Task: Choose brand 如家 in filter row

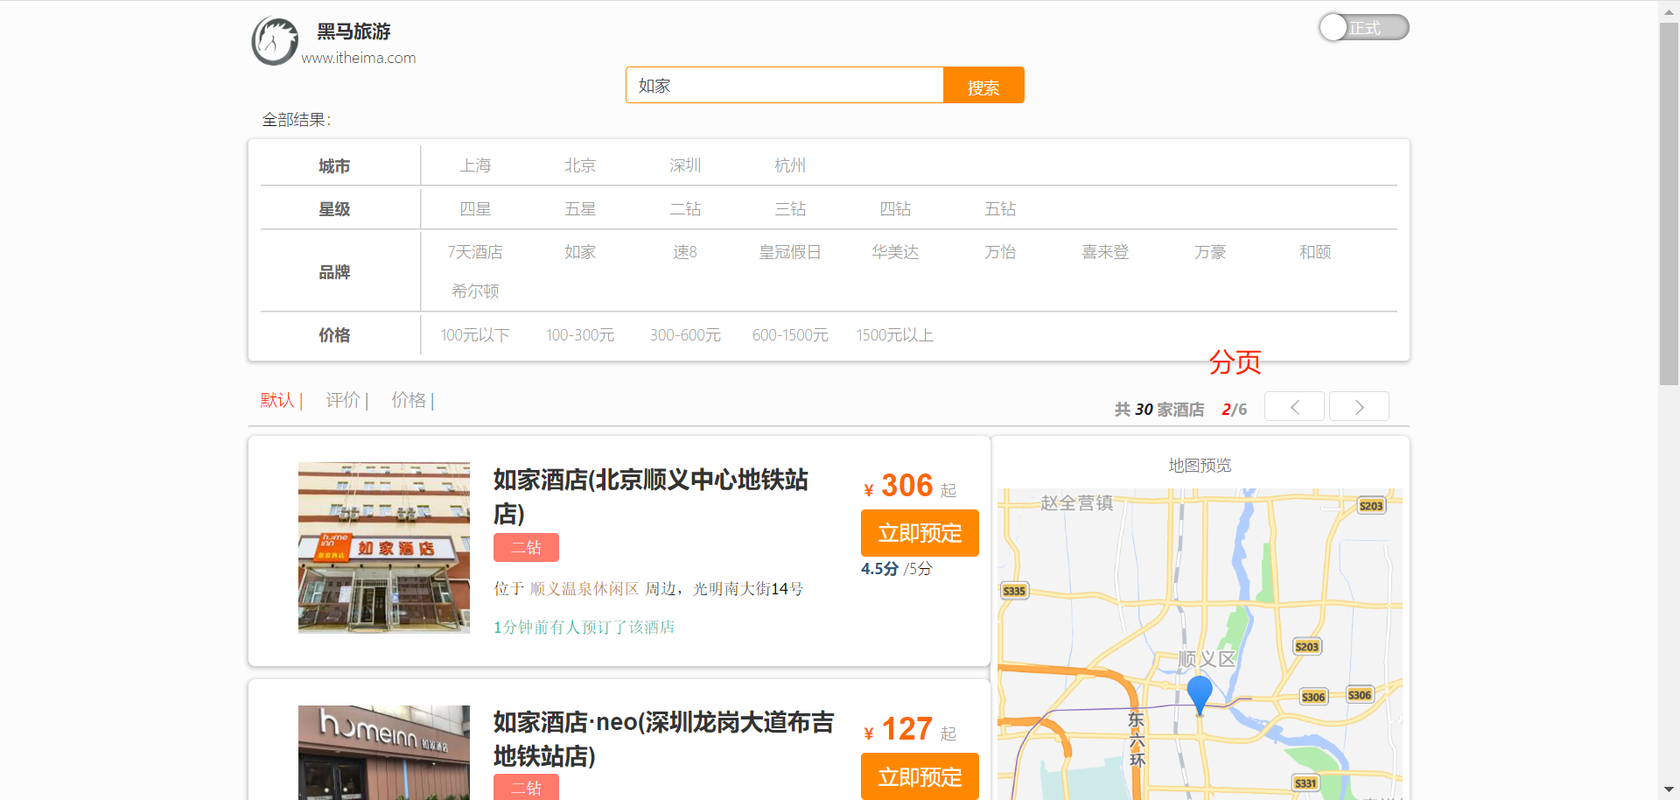Action: (580, 252)
